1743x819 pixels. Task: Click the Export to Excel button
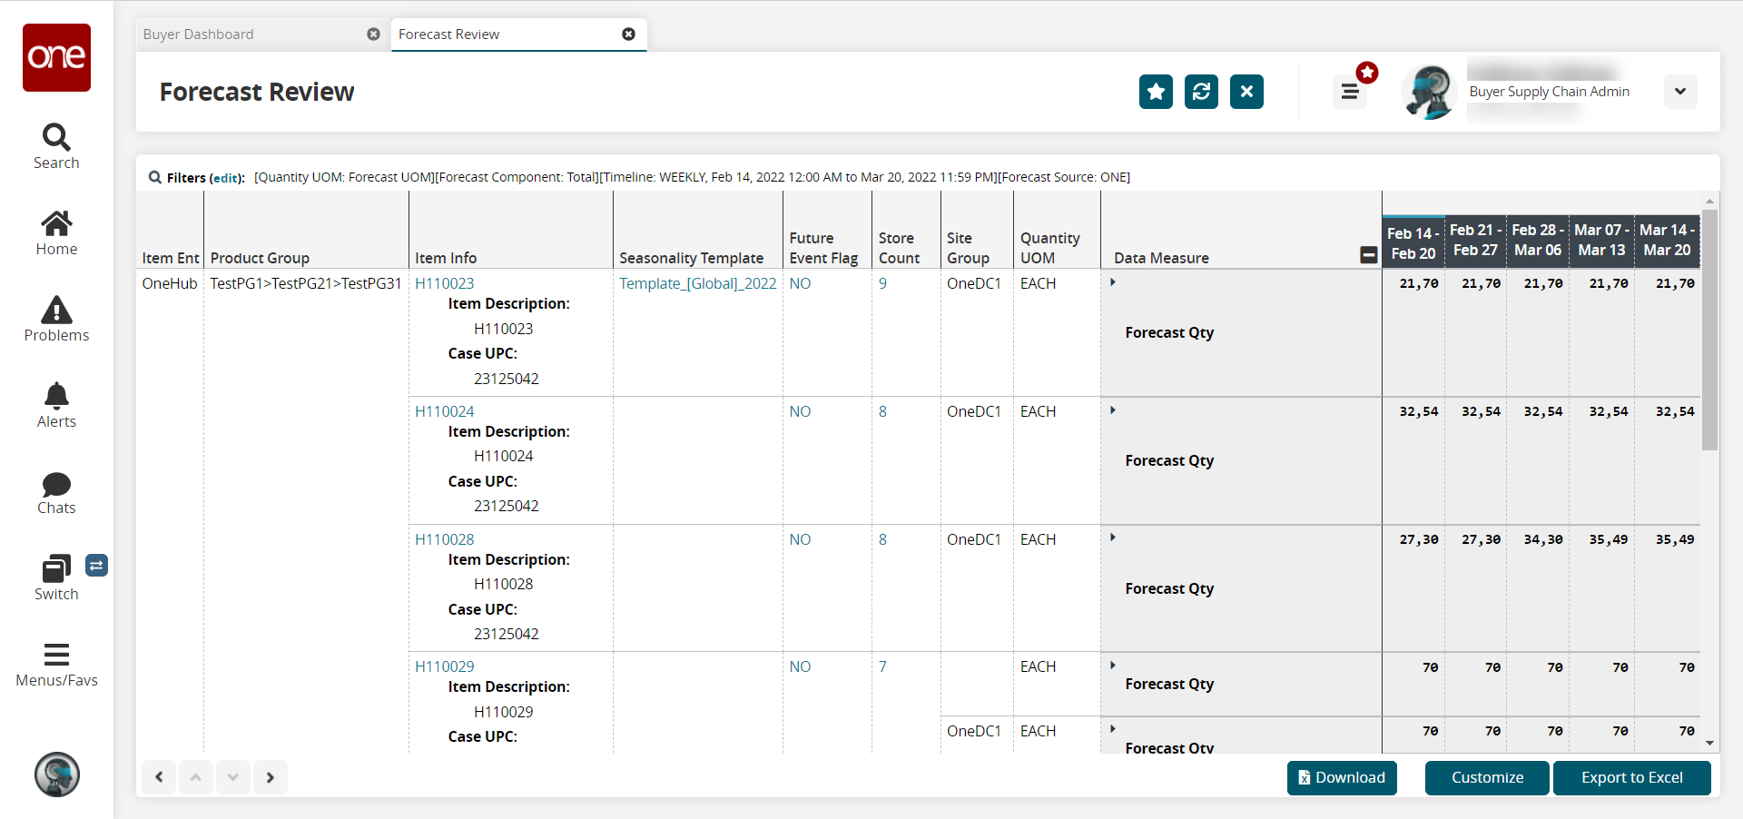[1631, 777]
